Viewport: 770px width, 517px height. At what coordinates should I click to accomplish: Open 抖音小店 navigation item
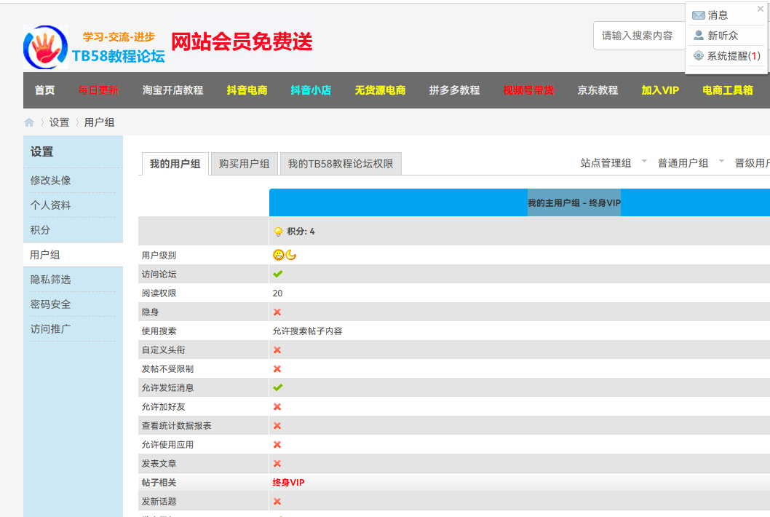tap(311, 90)
